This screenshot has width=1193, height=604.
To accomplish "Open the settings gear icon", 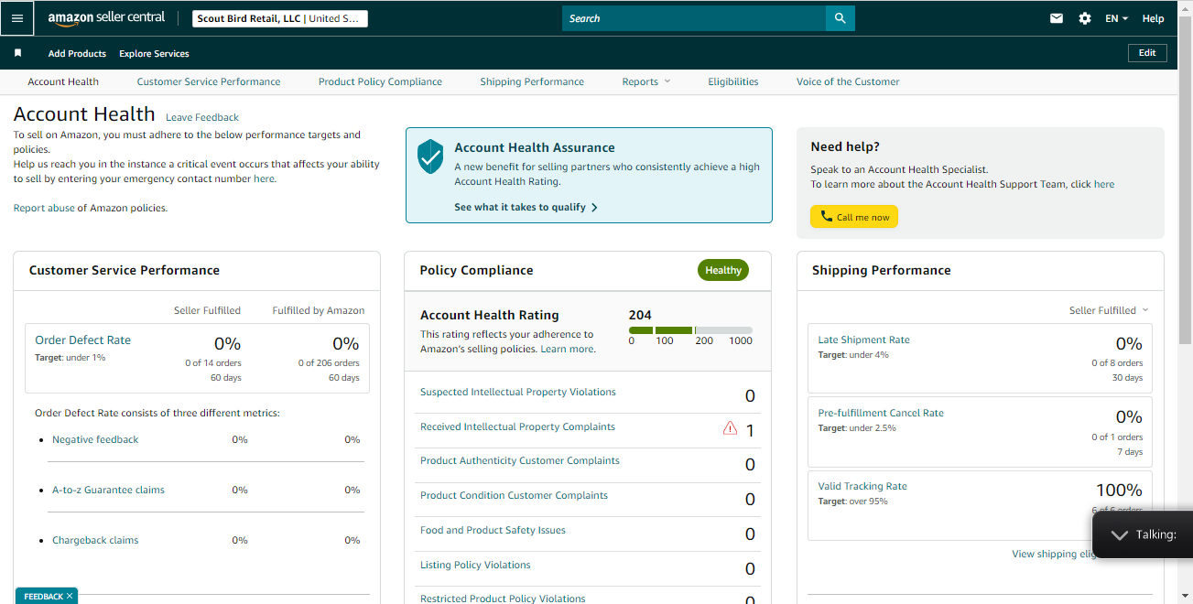I will [1085, 18].
